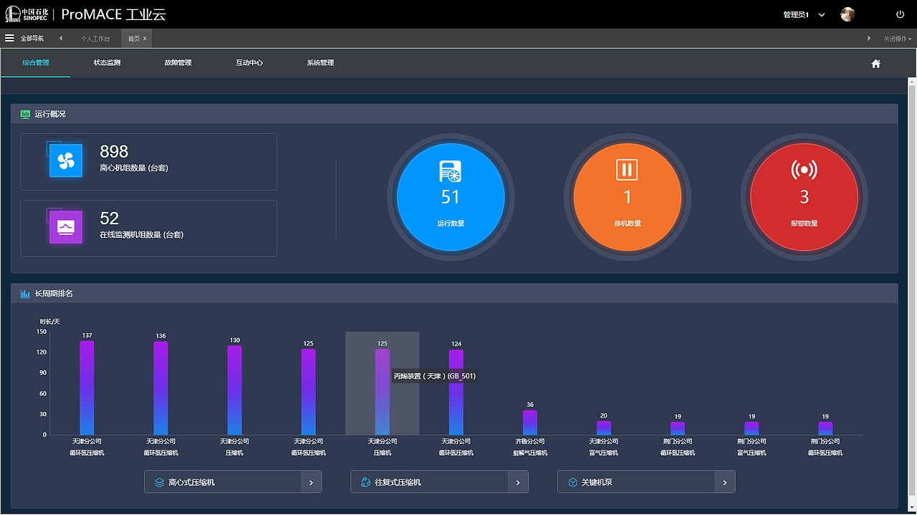The height and width of the screenshot is (515, 917).
Task: Switch to 个人工作台 tab
Action: point(95,39)
